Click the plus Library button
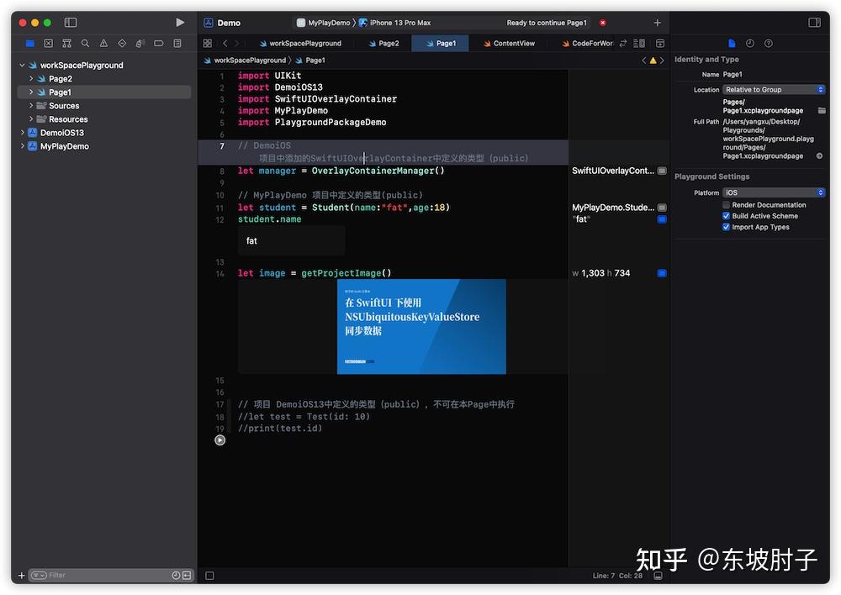 657,23
